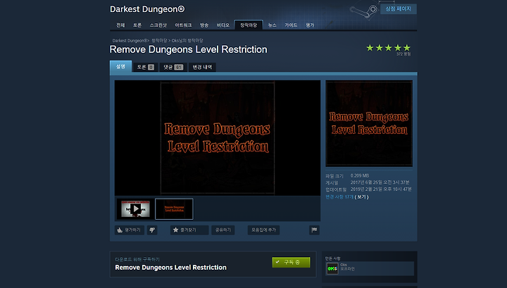Select the 설명 description tab
Image resolution: width=507 pixels, height=288 pixels.
pyautogui.click(x=120, y=66)
